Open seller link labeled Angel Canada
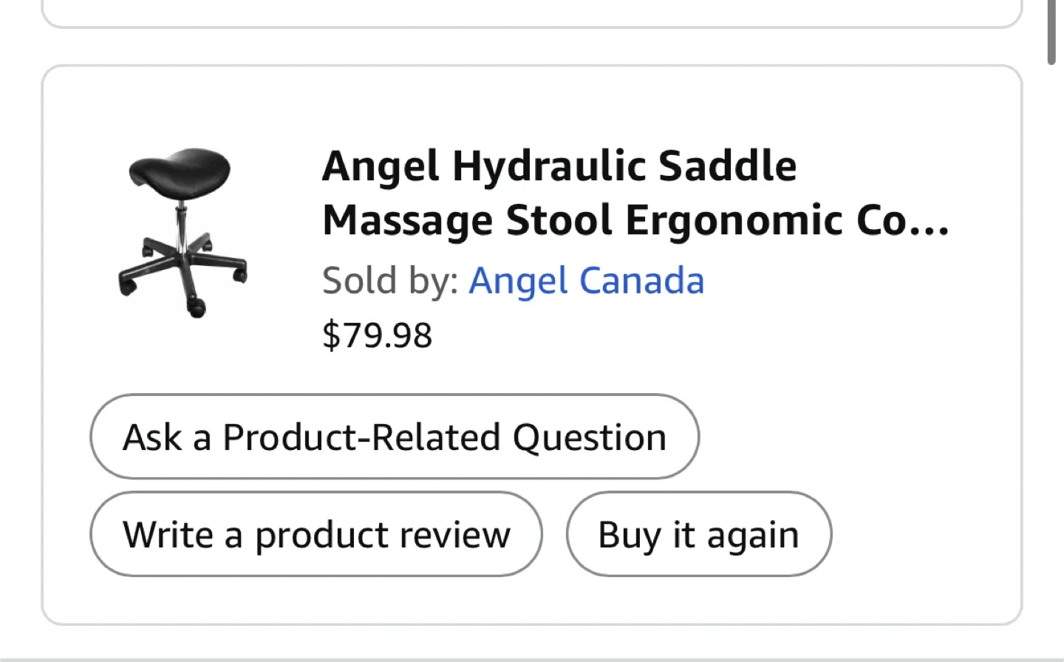This screenshot has width=1064, height=662. 586,280
